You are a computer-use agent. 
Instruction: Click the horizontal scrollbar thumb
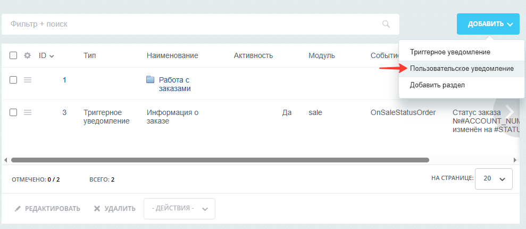(x=220, y=160)
